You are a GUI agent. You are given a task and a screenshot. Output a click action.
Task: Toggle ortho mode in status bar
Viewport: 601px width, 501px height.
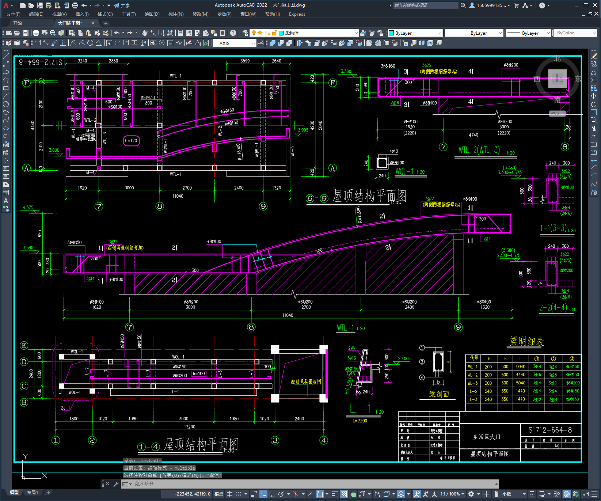(x=272, y=494)
